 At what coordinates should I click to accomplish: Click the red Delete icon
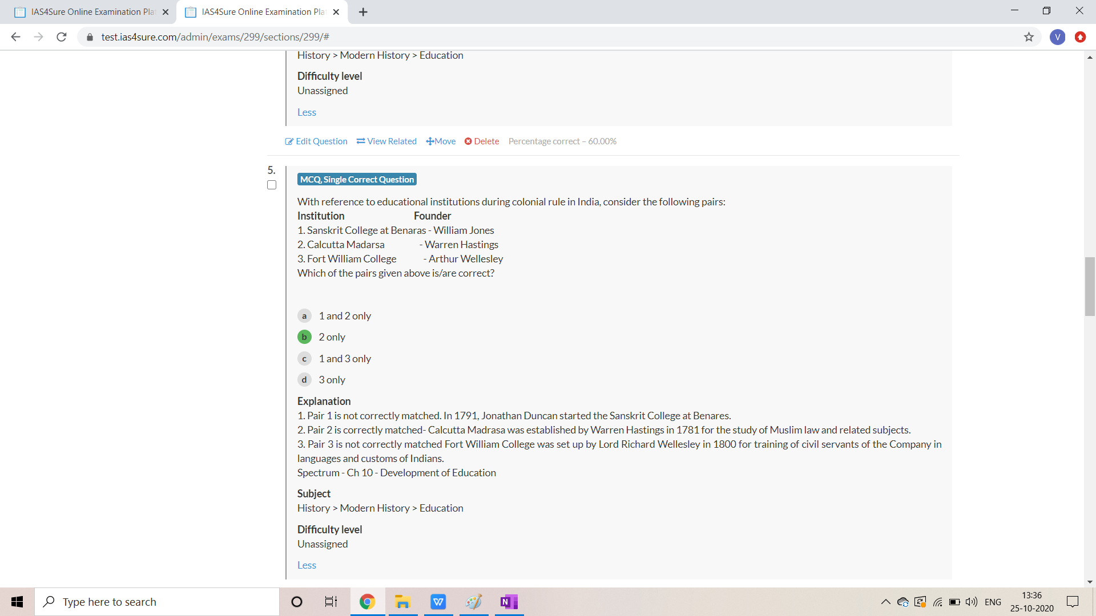[x=468, y=141]
